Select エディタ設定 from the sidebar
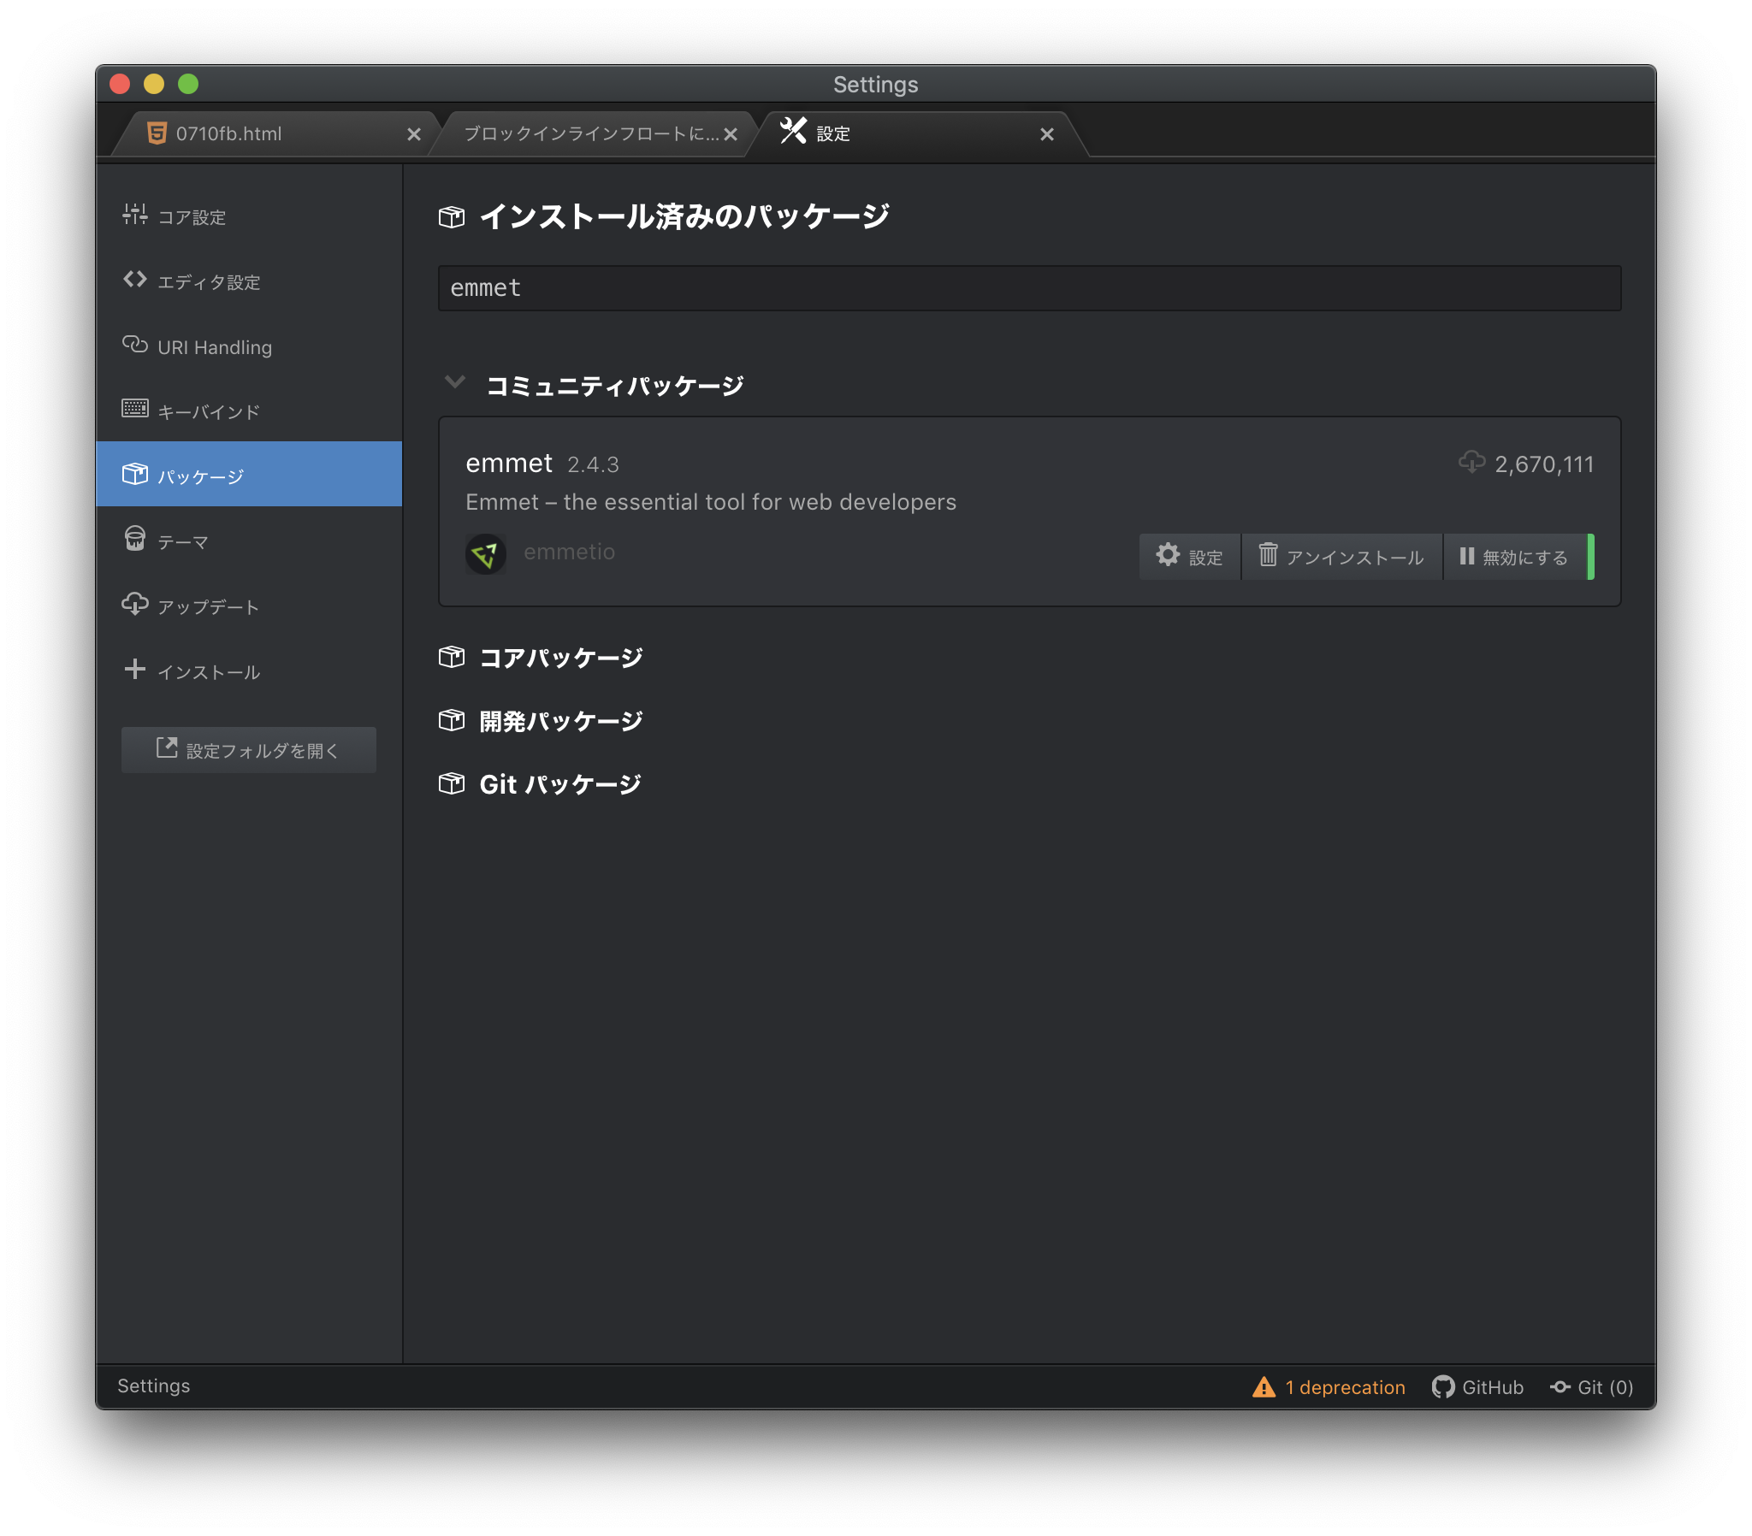Screen dimensions: 1752x1536 208,281
